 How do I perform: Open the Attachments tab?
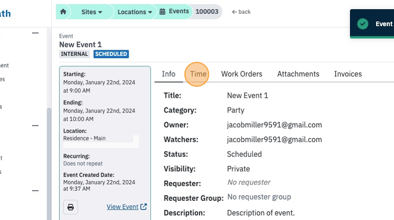click(x=298, y=74)
